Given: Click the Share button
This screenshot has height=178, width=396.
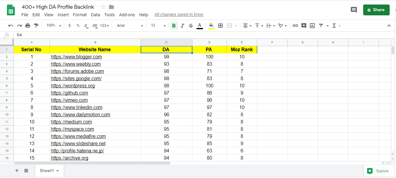Looking at the screenshot, I should click(x=376, y=10).
